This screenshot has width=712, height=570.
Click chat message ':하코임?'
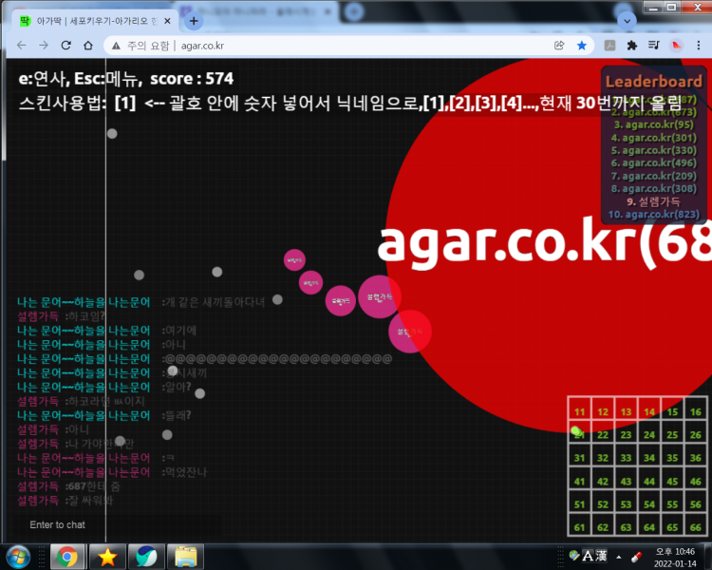click(84, 316)
